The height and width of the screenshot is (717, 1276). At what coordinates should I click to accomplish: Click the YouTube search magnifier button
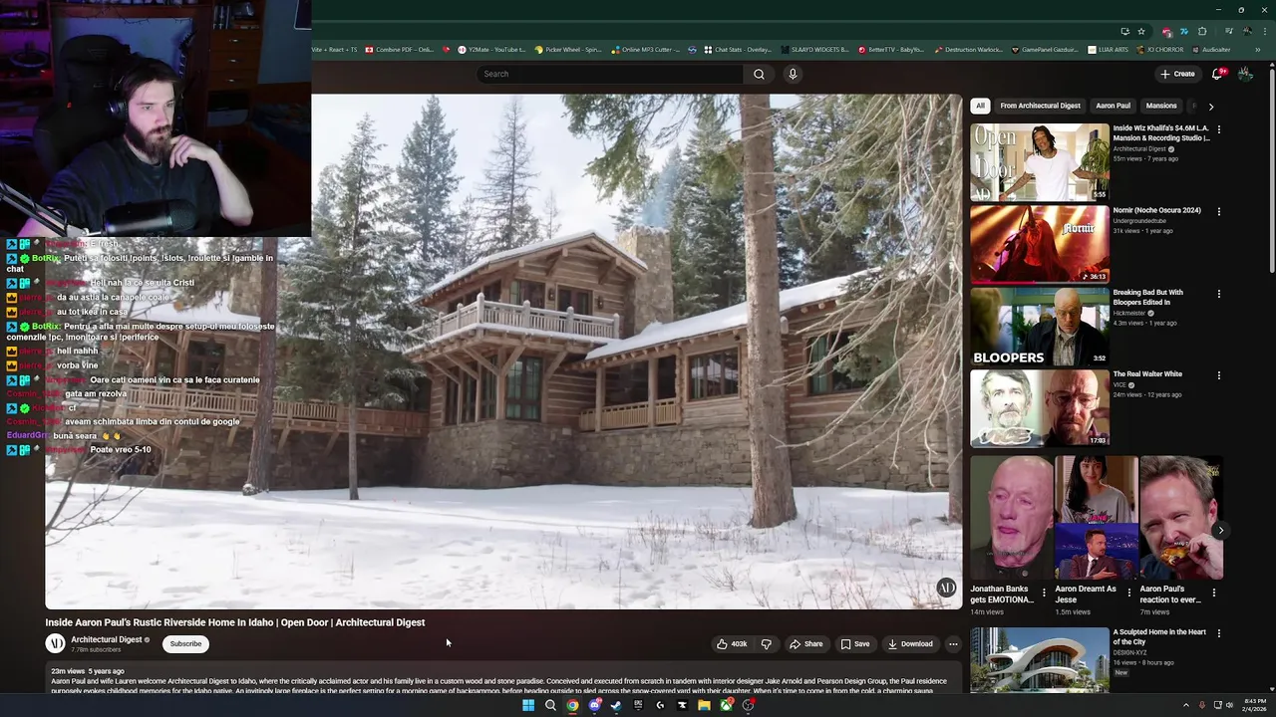click(759, 74)
